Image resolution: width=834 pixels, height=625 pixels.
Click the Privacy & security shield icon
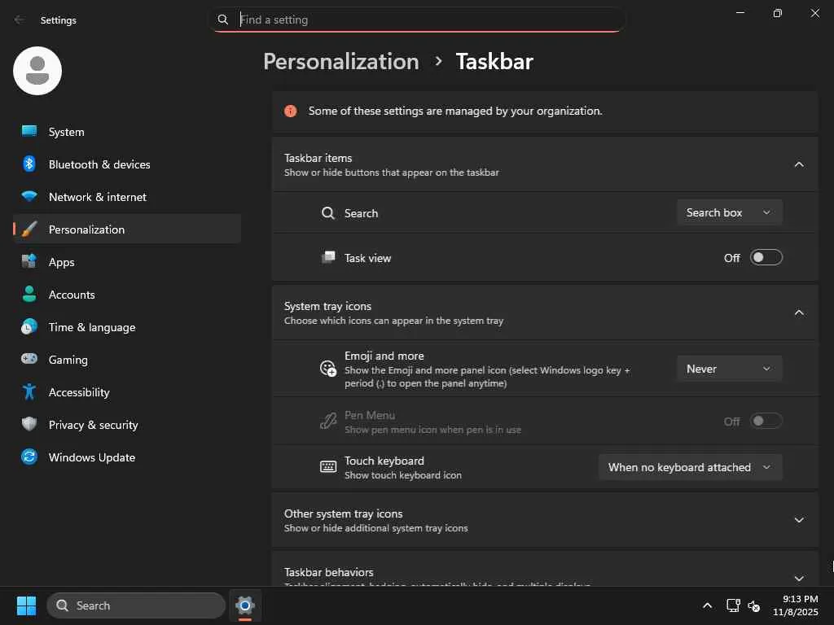29,425
